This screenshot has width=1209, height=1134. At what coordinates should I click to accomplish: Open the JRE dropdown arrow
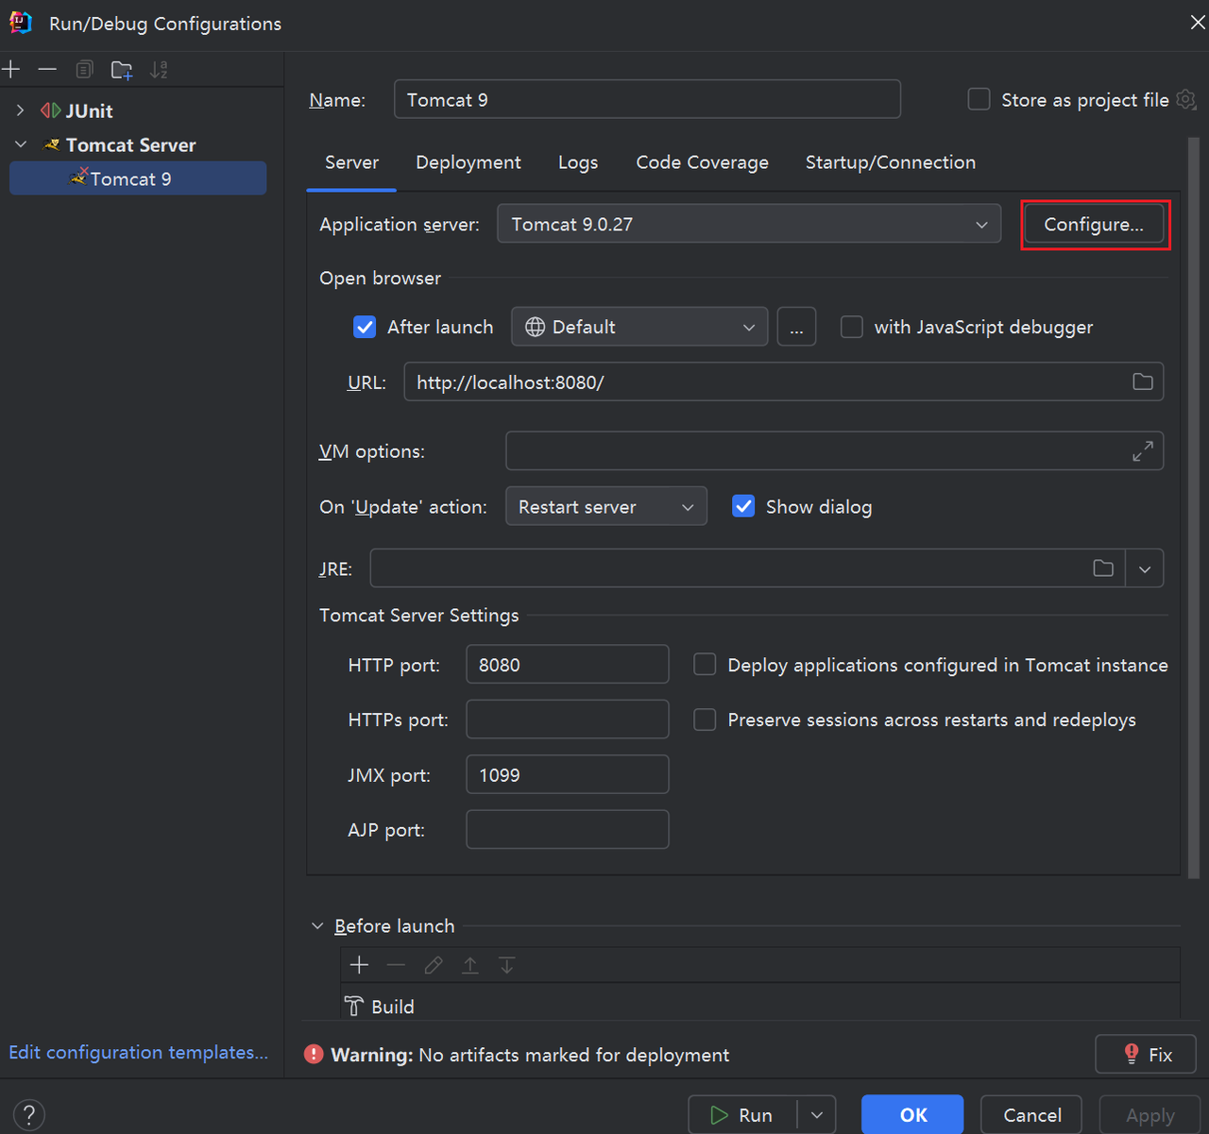1145,568
